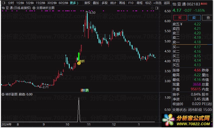Click the 收益(三) value 0.020
Image resolution: width=214 pixels, height=128 pixels.
tap(196, 104)
